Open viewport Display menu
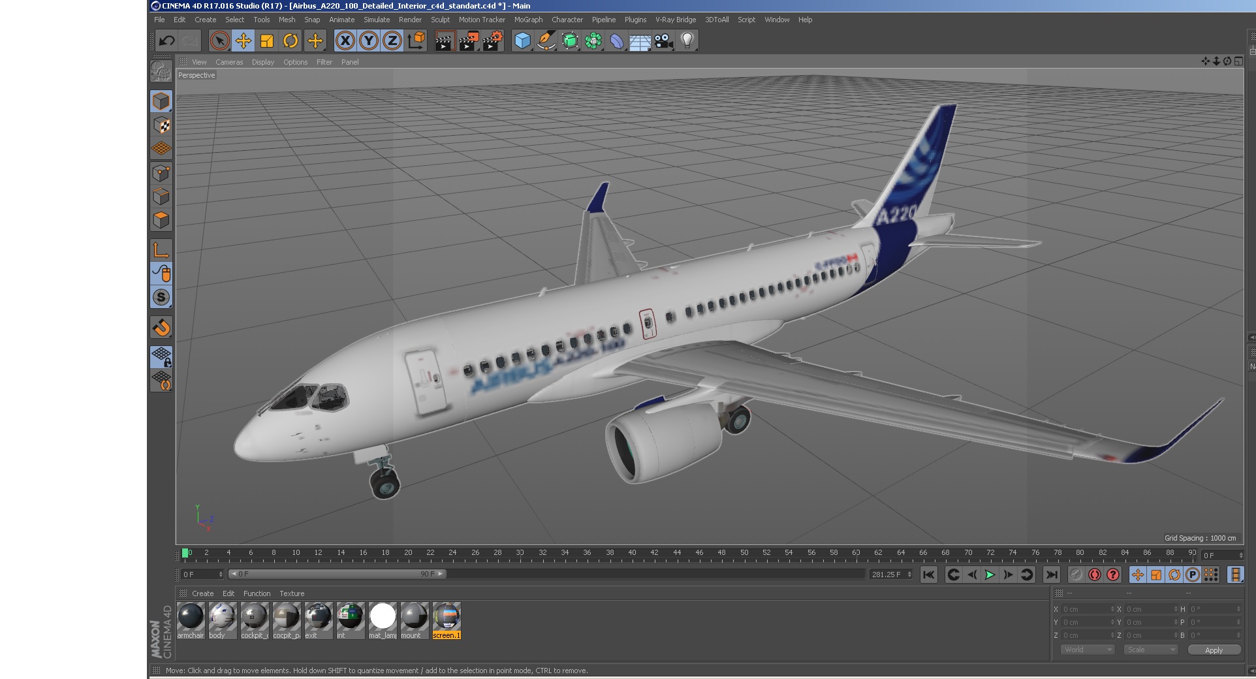1256x679 pixels. (263, 62)
